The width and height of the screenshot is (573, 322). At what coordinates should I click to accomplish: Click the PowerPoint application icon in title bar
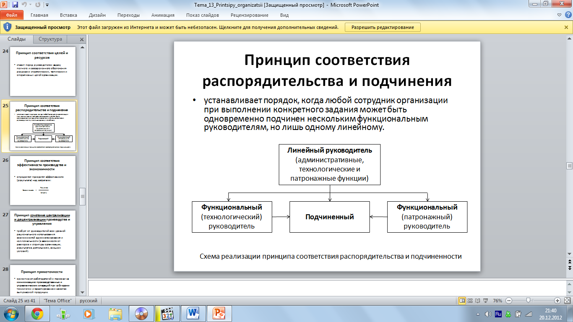point(5,5)
